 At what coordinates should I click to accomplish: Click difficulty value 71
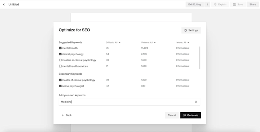tap(107, 66)
